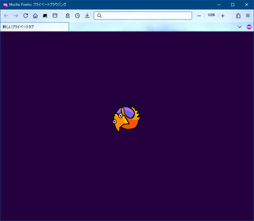Click the private browsing mask indicator
The image size is (254, 221).
pos(249,27)
